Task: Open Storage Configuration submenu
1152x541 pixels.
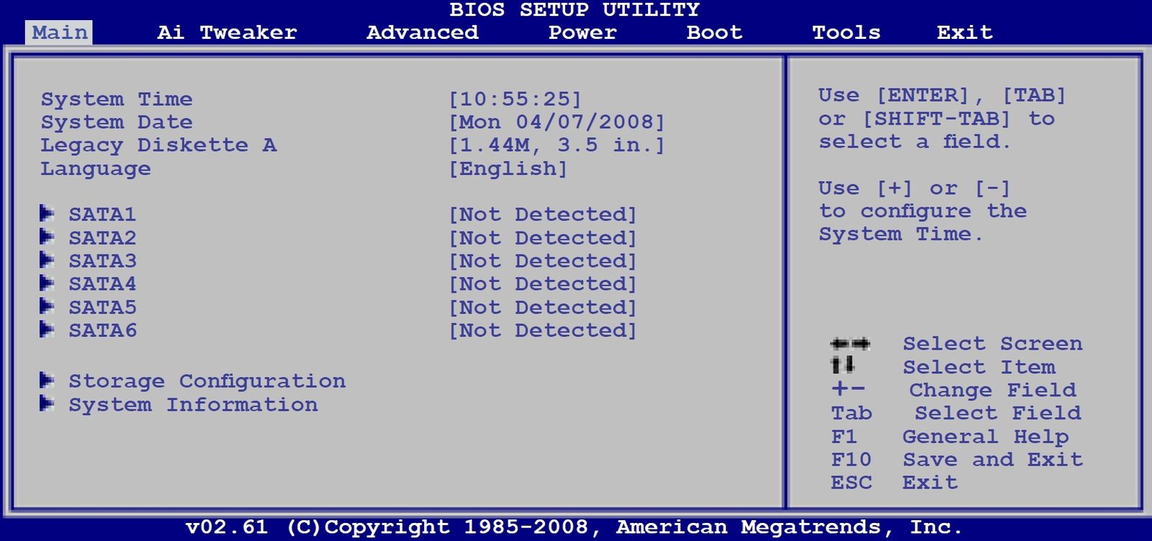Action: [207, 381]
